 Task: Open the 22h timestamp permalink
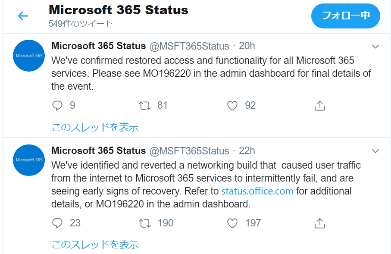[247, 151]
